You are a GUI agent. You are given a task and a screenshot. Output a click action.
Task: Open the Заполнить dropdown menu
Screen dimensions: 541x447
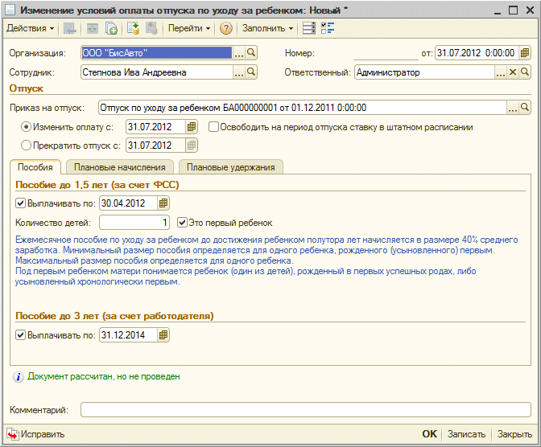click(268, 28)
